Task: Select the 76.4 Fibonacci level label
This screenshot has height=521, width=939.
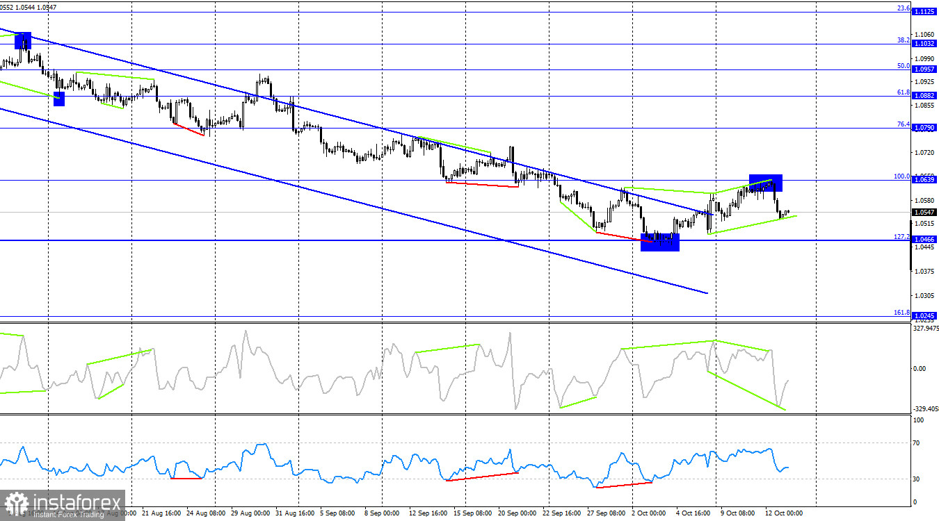Action: click(x=904, y=124)
